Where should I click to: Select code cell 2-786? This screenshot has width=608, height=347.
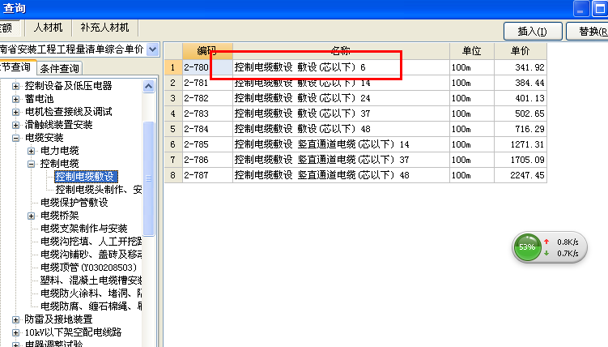[207, 160]
